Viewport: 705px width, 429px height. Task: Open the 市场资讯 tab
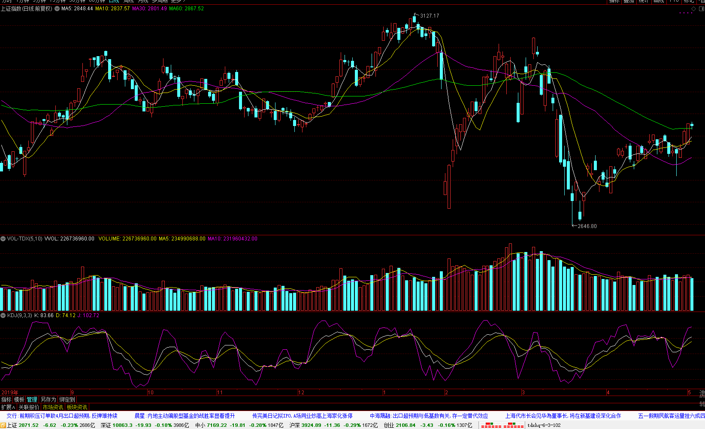(53, 407)
